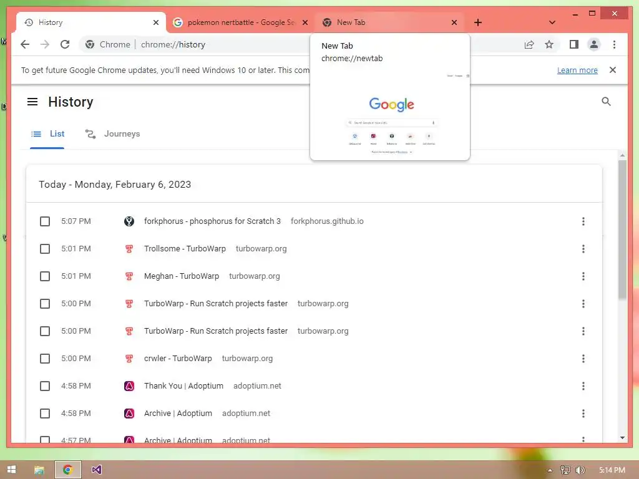Screen dimensions: 639x479
Task: Click the volume speaker tray icon
Action: [580, 470]
